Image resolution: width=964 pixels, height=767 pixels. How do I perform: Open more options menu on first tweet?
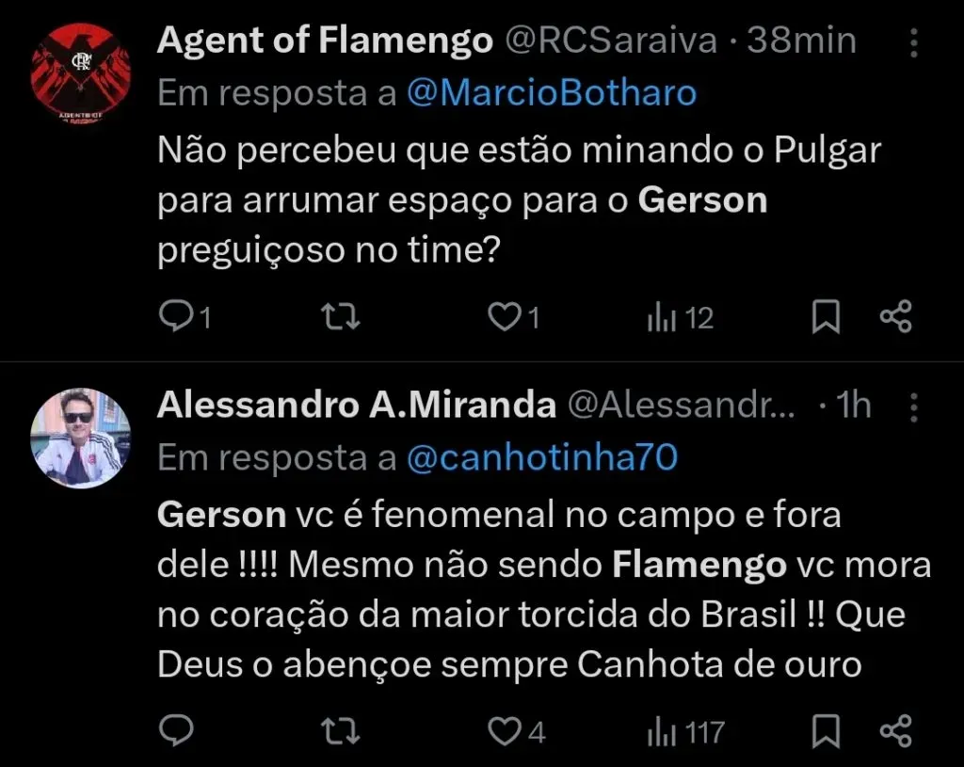pyautogui.click(x=914, y=40)
